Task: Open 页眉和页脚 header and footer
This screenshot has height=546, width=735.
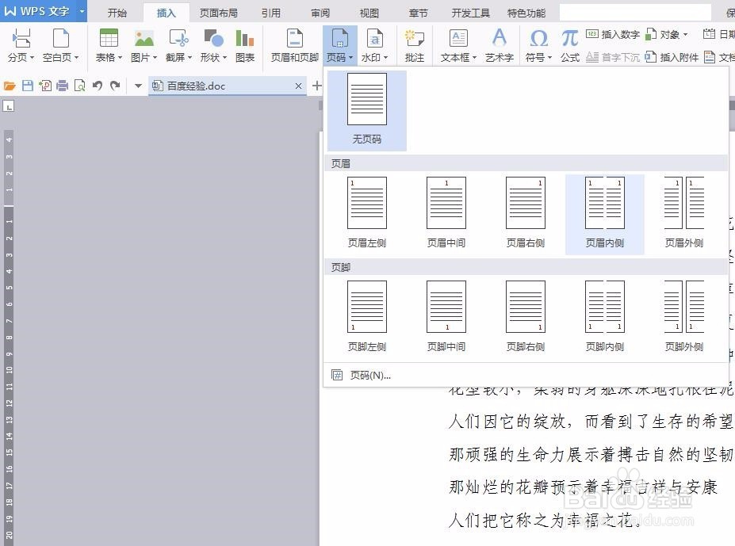Action: coord(294,46)
